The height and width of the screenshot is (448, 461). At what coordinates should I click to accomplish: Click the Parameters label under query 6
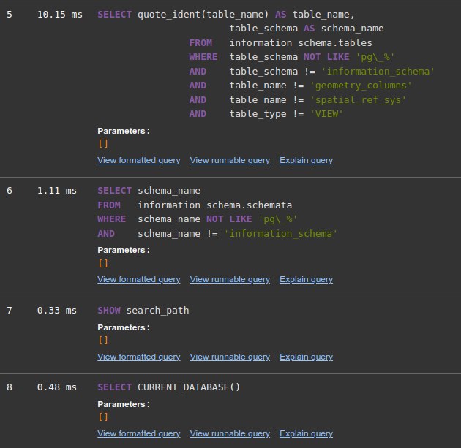coord(124,250)
